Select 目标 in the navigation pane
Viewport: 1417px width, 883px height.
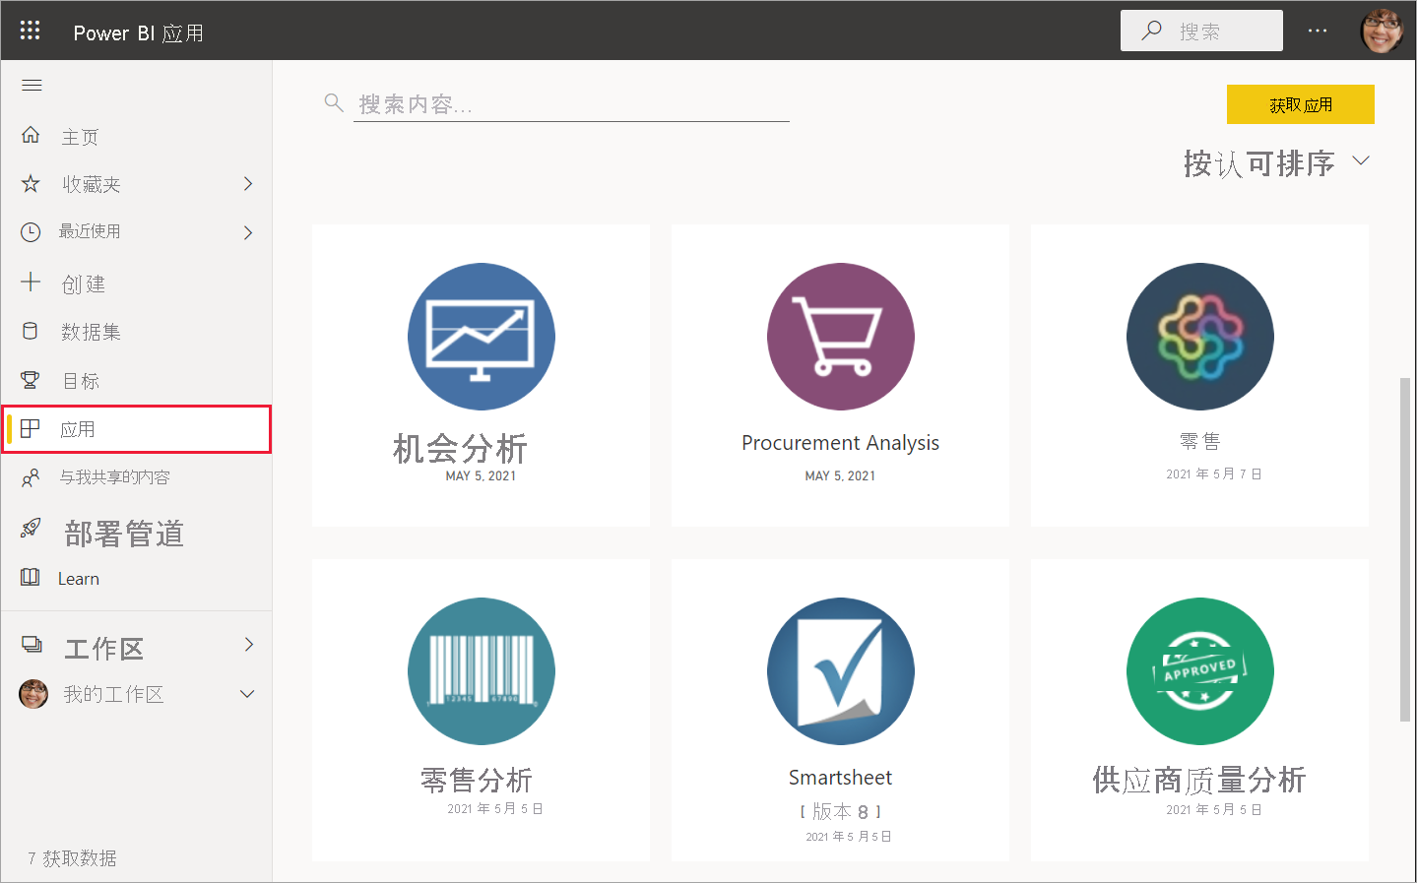pos(81,381)
